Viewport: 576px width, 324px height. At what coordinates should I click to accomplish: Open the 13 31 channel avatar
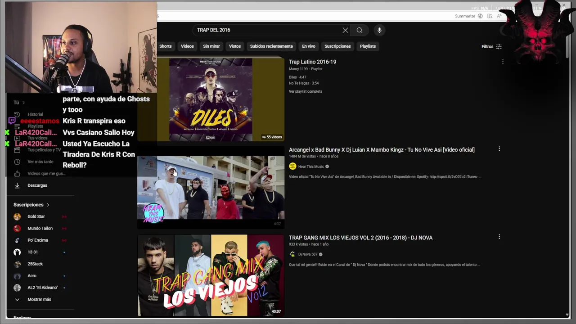[x=17, y=252]
